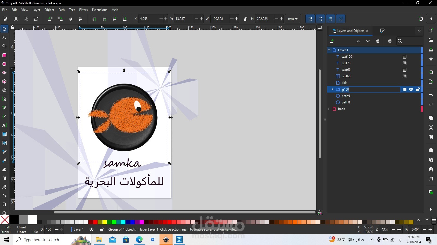Viewport: 437px width, 245px height.
Task: Select the Star tool
Action: click(x=4, y=73)
